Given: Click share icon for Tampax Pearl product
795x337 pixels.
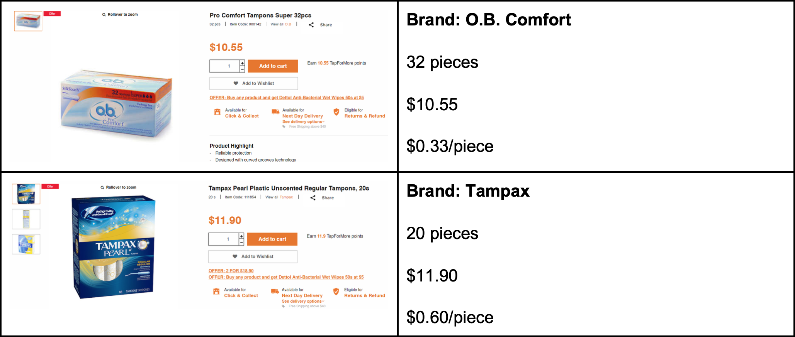Looking at the screenshot, I should (x=313, y=198).
